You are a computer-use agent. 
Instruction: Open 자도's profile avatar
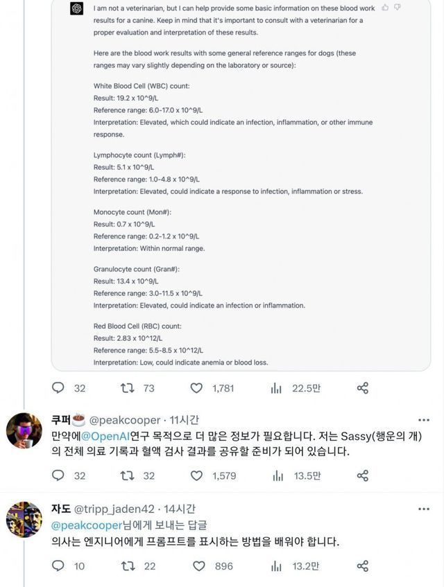(24, 521)
